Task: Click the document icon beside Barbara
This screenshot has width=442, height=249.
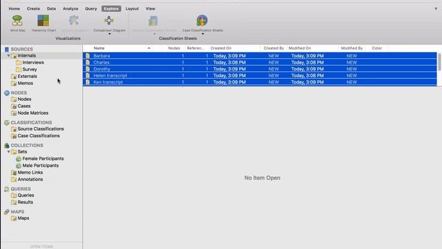Action: (88, 56)
